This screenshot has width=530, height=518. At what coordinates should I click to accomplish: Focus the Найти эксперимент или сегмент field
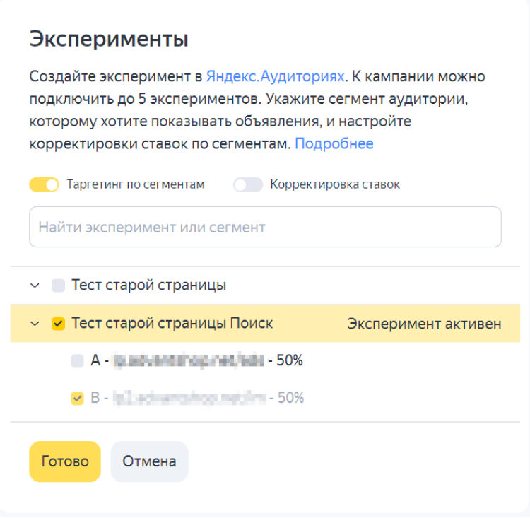coord(265,228)
